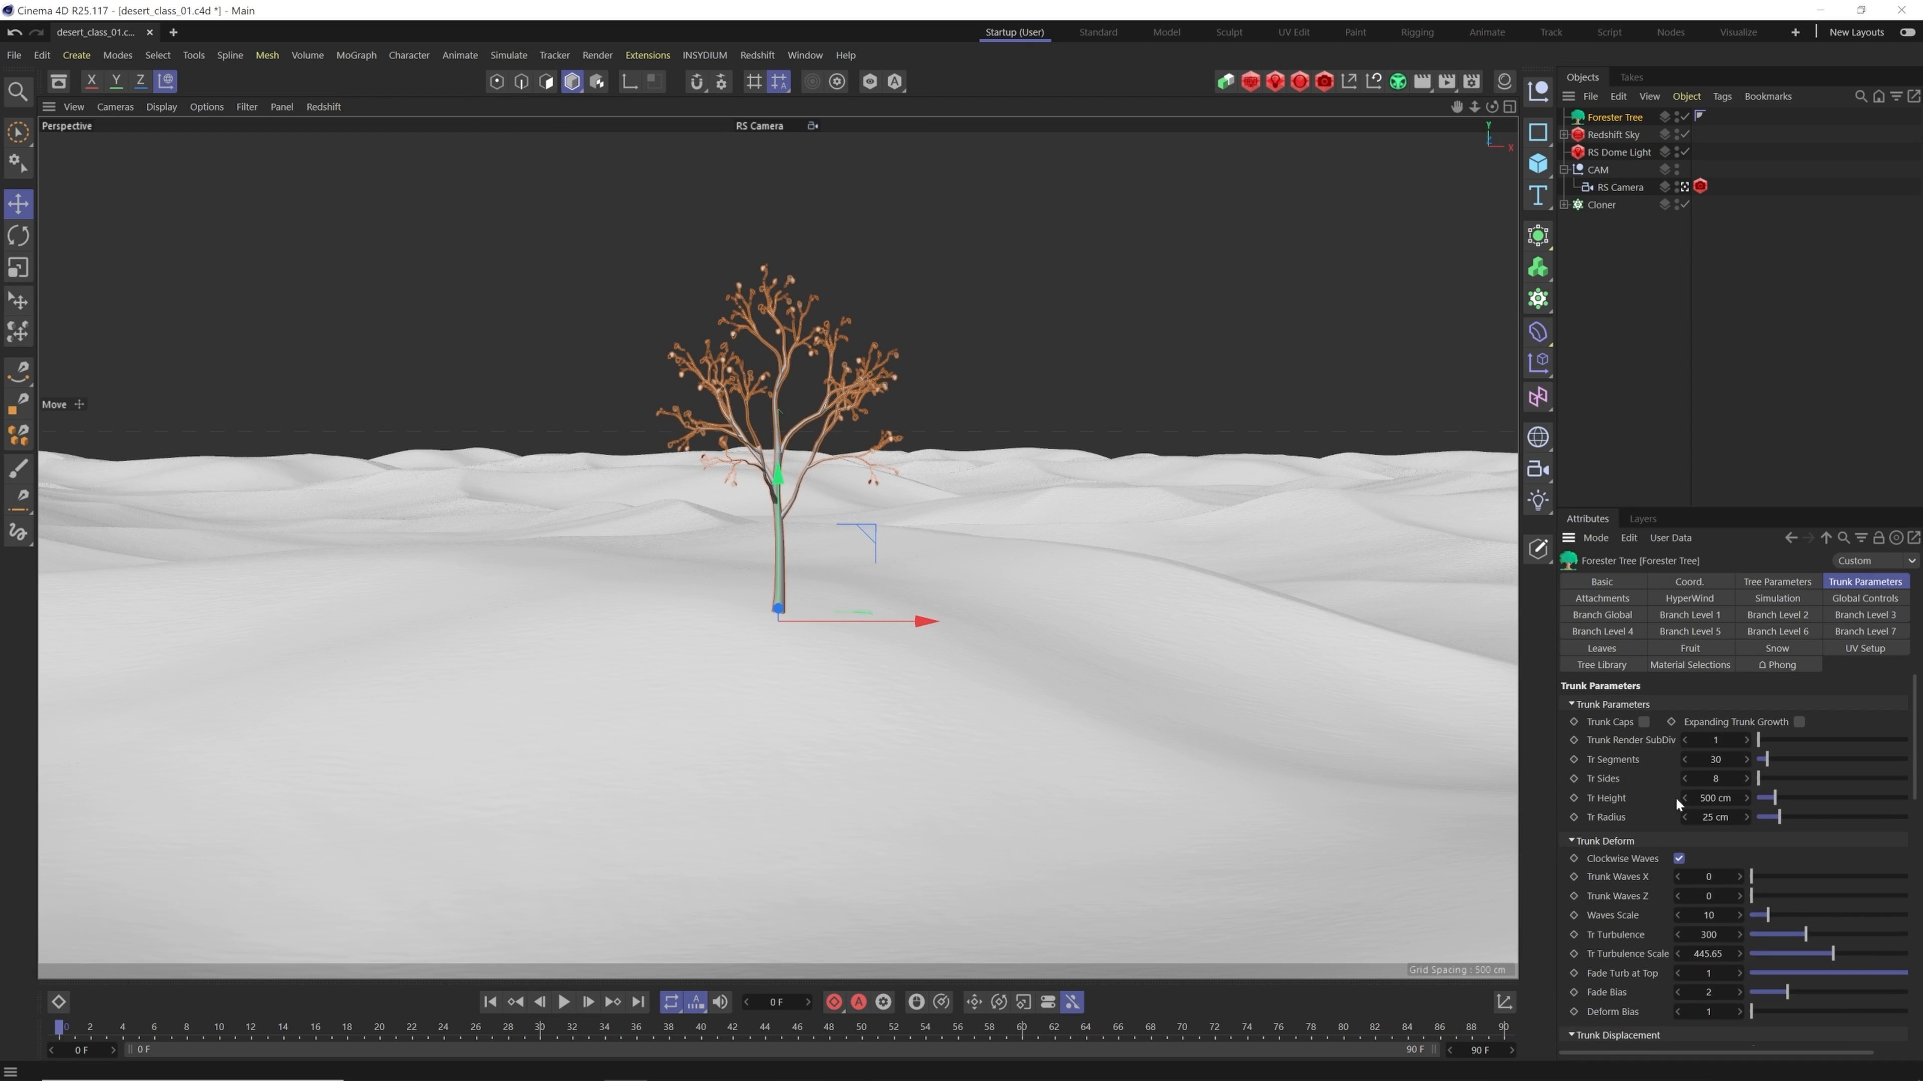Click the Play forward button
The width and height of the screenshot is (1923, 1081).
pos(563,1002)
